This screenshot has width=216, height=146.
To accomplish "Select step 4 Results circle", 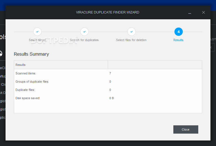I will 179,32.
